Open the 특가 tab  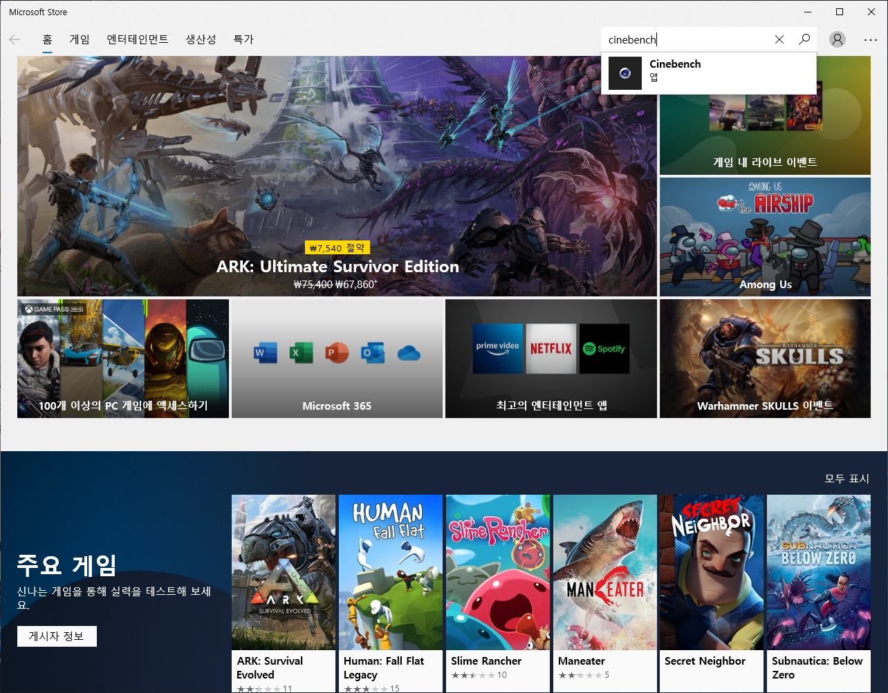243,39
